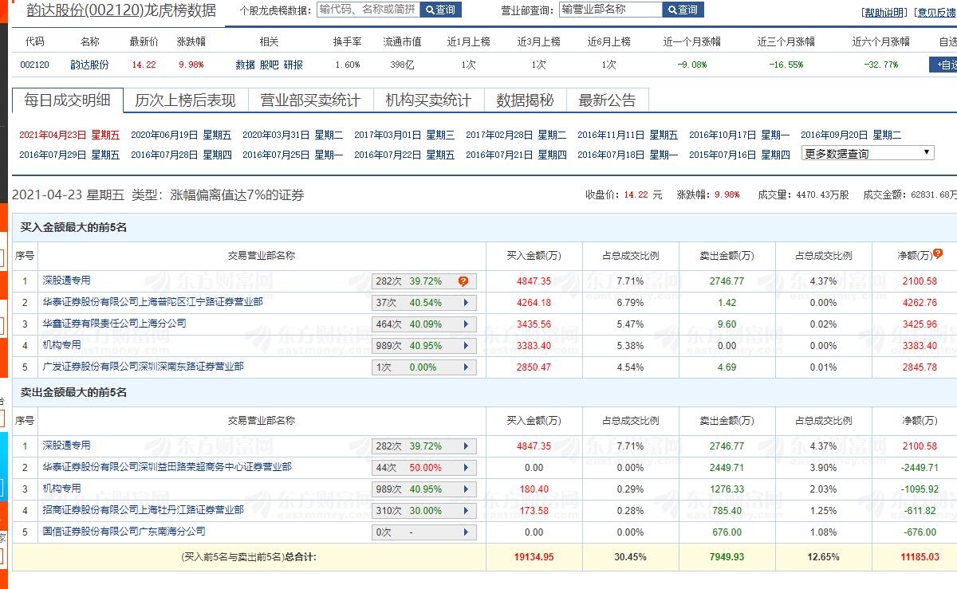The width and height of the screenshot is (957, 589).
Task: Click buy amount 4264.18 cell
Action: (534, 303)
